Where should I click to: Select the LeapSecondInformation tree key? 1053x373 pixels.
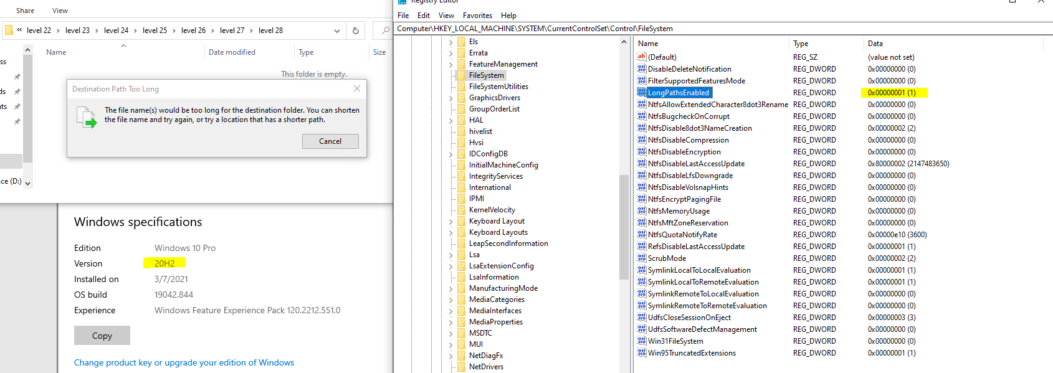[508, 243]
